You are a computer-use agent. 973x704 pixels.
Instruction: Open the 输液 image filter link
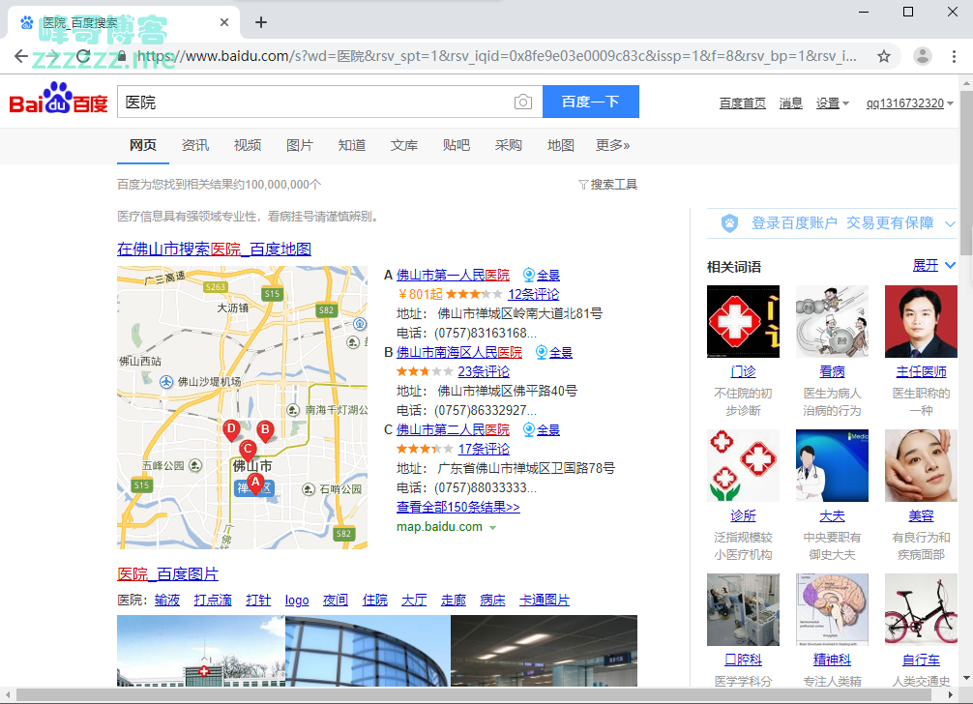pyautogui.click(x=167, y=600)
